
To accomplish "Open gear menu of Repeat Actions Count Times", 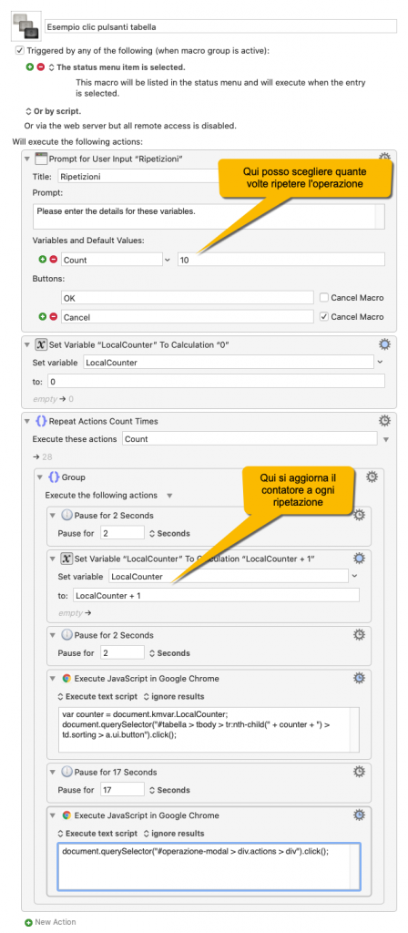I will tap(384, 421).
